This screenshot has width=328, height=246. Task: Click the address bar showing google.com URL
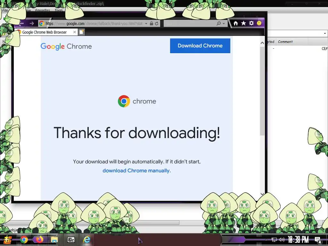click(94, 23)
